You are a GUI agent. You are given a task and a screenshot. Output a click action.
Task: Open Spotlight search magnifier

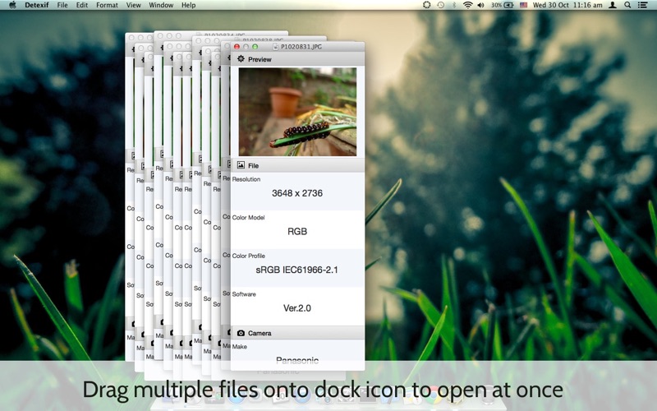(627, 5)
